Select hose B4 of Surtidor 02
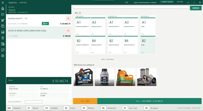 tap(131, 45)
